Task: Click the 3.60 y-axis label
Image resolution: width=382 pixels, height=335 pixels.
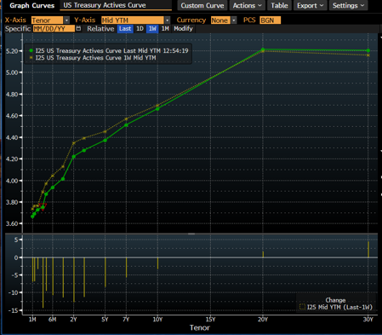Action: click(12, 223)
